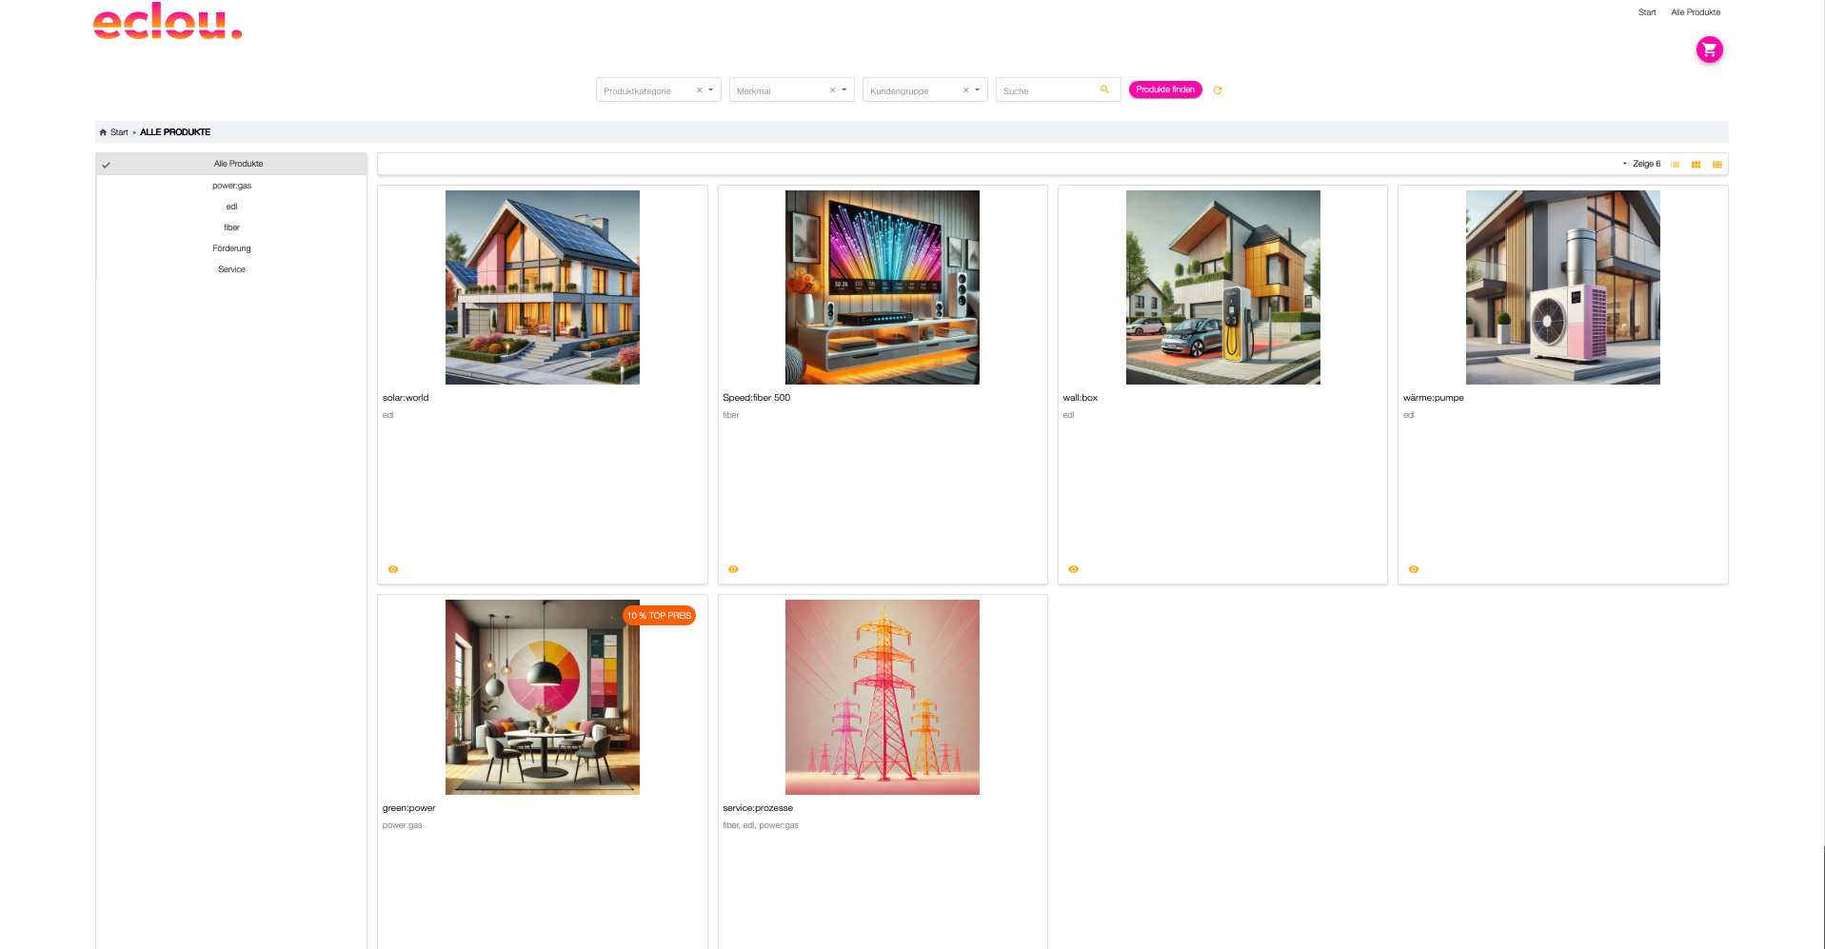
Task: Clear the Produktkategorie filter
Action: (x=699, y=90)
